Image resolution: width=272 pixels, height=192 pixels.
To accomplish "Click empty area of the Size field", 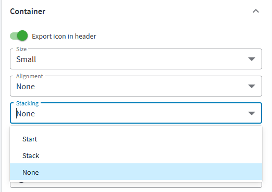I will coord(139,59).
